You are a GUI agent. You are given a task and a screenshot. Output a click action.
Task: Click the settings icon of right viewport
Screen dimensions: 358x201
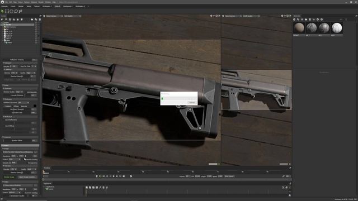(282, 16)
